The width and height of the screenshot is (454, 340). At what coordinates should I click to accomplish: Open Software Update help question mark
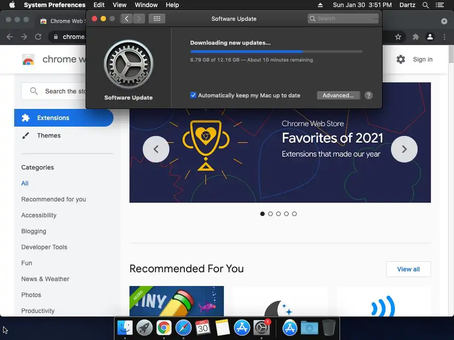tap(368, 96)
